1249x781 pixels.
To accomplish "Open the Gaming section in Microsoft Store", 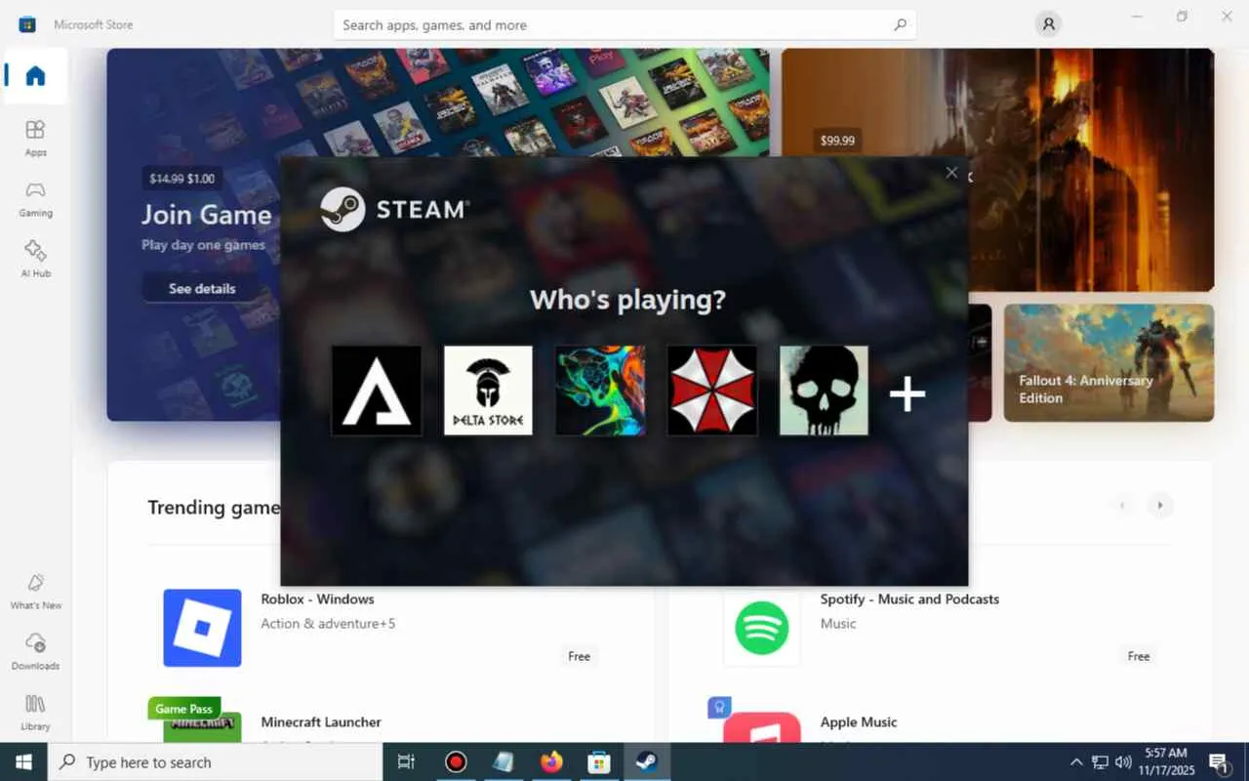I will (35, 198).
